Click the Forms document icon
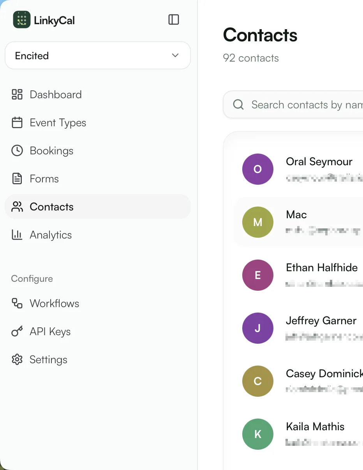 coord(17,178)
